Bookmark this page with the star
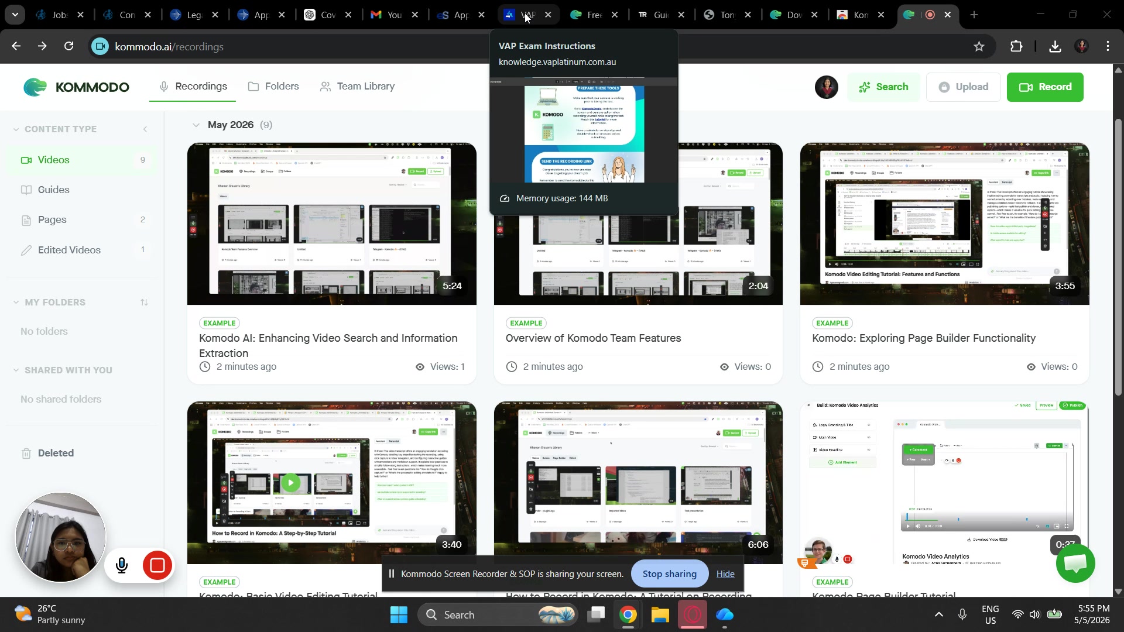This screenshot has width=1124, height=632. tap(979, 46)
